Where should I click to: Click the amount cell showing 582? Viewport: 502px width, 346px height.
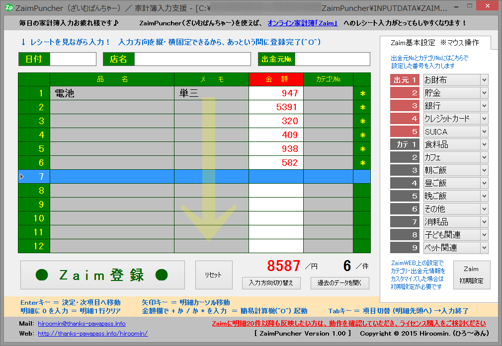(x=276, y=163)
